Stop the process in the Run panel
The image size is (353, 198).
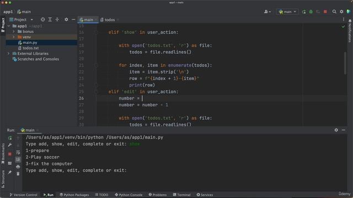(10, 154)
